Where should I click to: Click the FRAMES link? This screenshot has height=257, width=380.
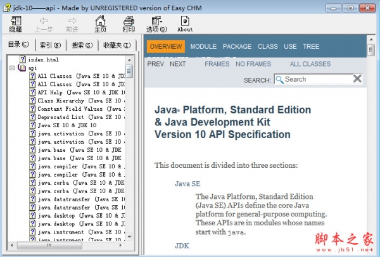tap(217, 64)
